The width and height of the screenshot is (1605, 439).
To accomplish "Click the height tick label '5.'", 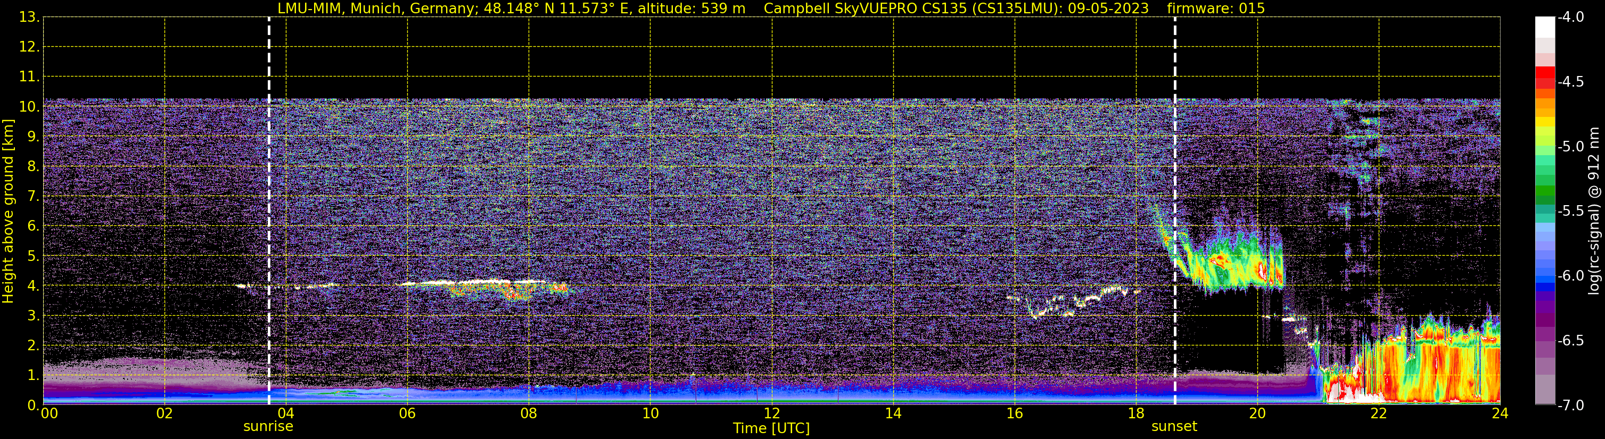I will coord(32,256).
